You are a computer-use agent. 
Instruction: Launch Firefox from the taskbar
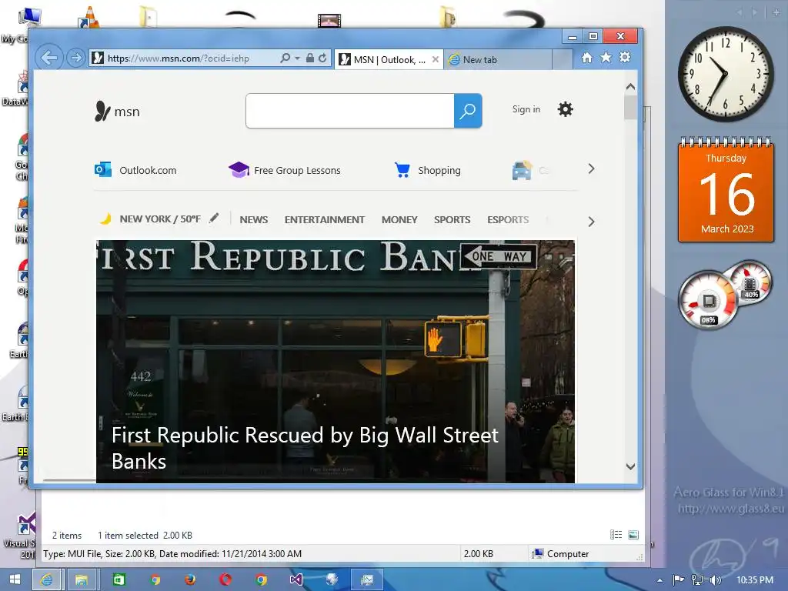pos(190,579)
